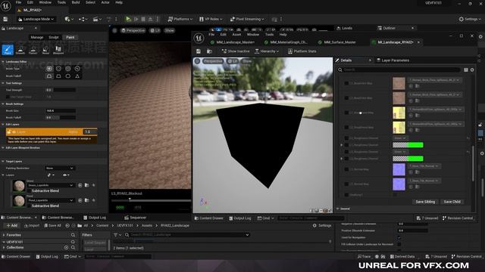Enable second Normal Map parameter checkbox
This screenshot has height=272, width=485.
[346, 184]
